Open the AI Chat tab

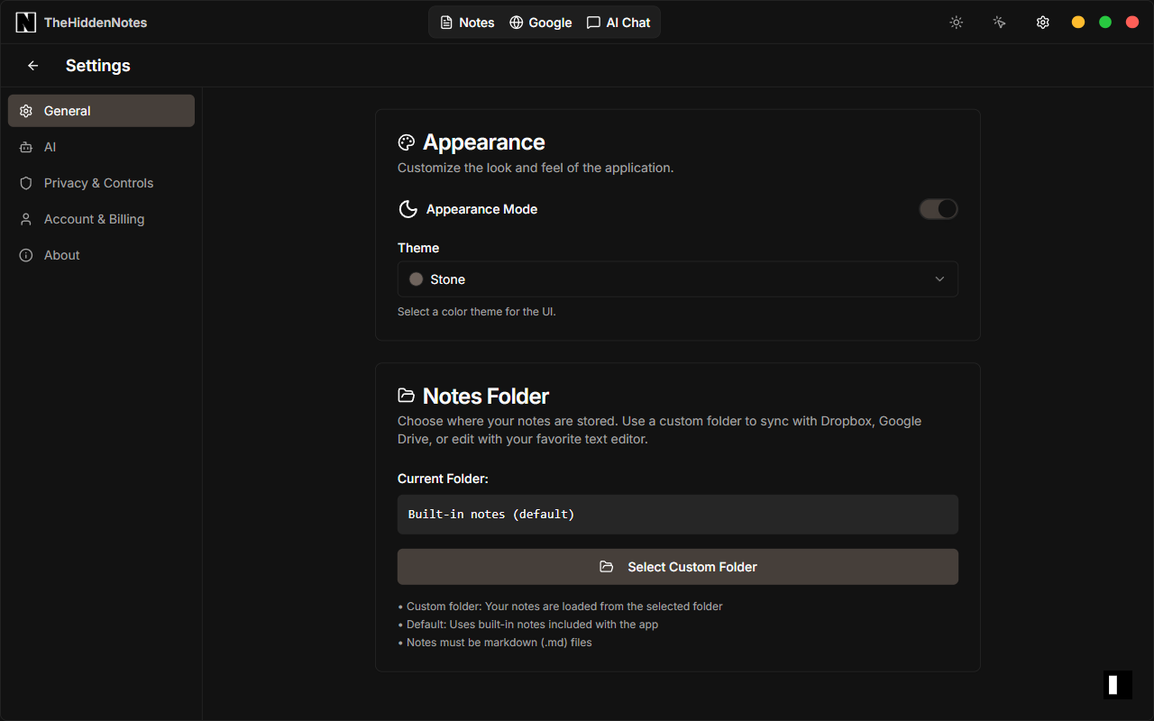(618, 22)
